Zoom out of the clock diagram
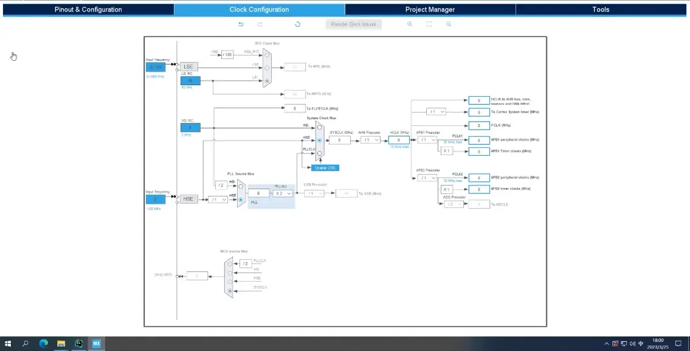690x351 pixels. (x=449, y=24)
